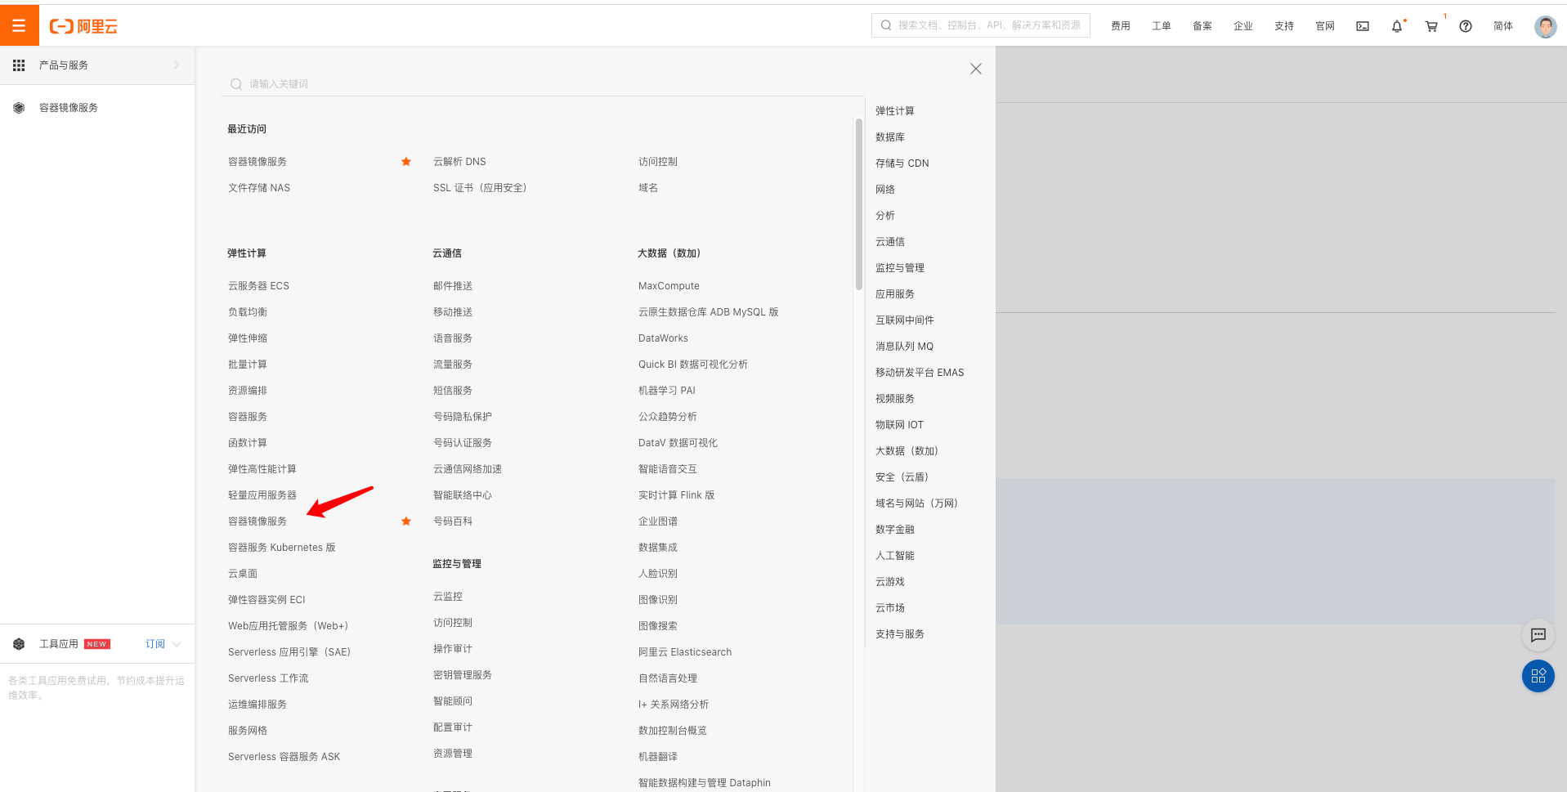Open 文件存储 NAS from recent visits
Viewport: 1567px width, 792px height.
[x=259, y=188]
